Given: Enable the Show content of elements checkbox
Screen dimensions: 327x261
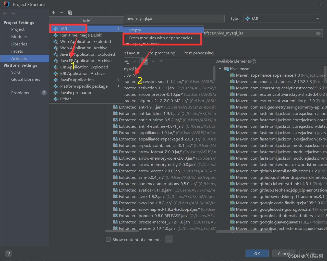Looking at the screenshot, I should [x=108, y=239].
